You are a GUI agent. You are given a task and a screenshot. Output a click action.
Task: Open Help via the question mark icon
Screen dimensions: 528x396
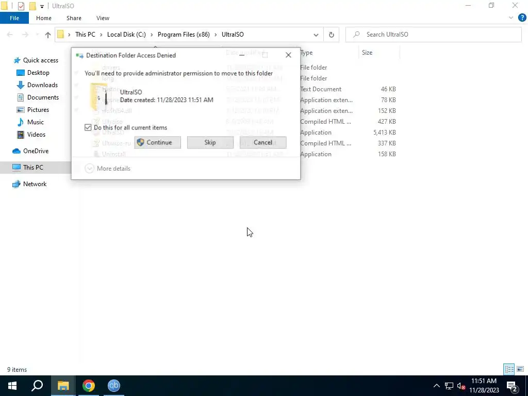click(522, 18)
